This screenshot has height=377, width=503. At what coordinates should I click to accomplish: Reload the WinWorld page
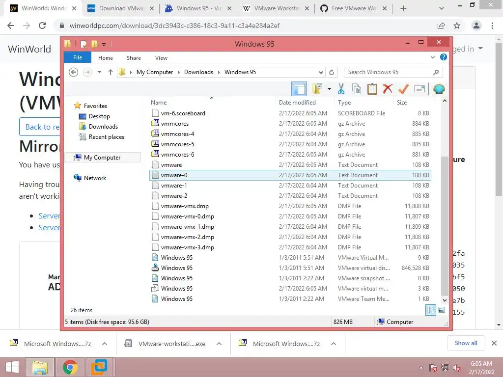42,26
